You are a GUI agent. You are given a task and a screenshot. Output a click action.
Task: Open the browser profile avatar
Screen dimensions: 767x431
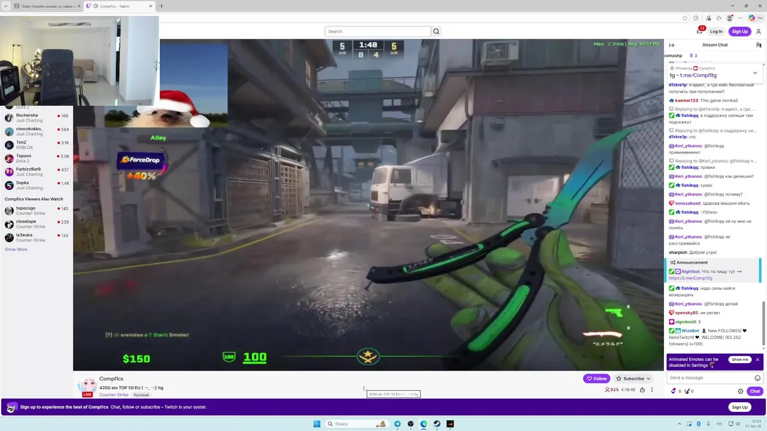point(729,18)
